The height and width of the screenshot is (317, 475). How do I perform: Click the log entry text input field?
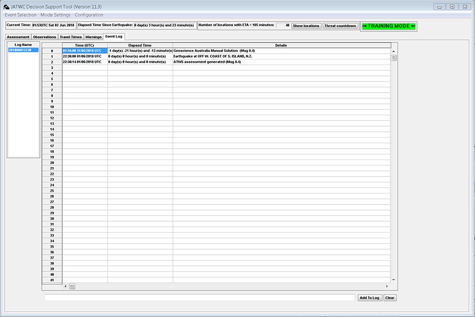[x=199, y=298]
